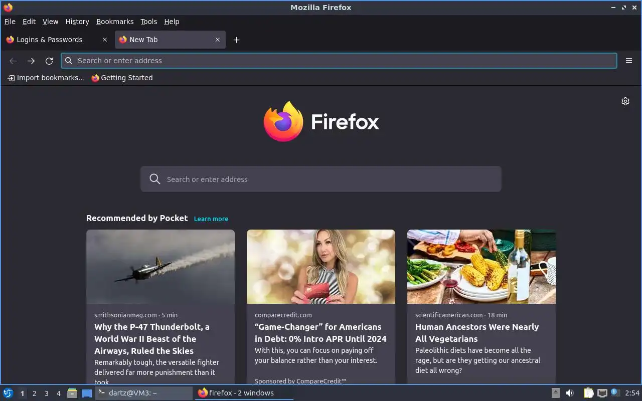642x401 pixels.
Task: Close the New Tab tab
Action: pos(218,40)
